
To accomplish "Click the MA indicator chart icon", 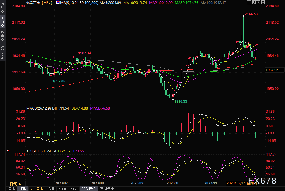I will (58, 3).
